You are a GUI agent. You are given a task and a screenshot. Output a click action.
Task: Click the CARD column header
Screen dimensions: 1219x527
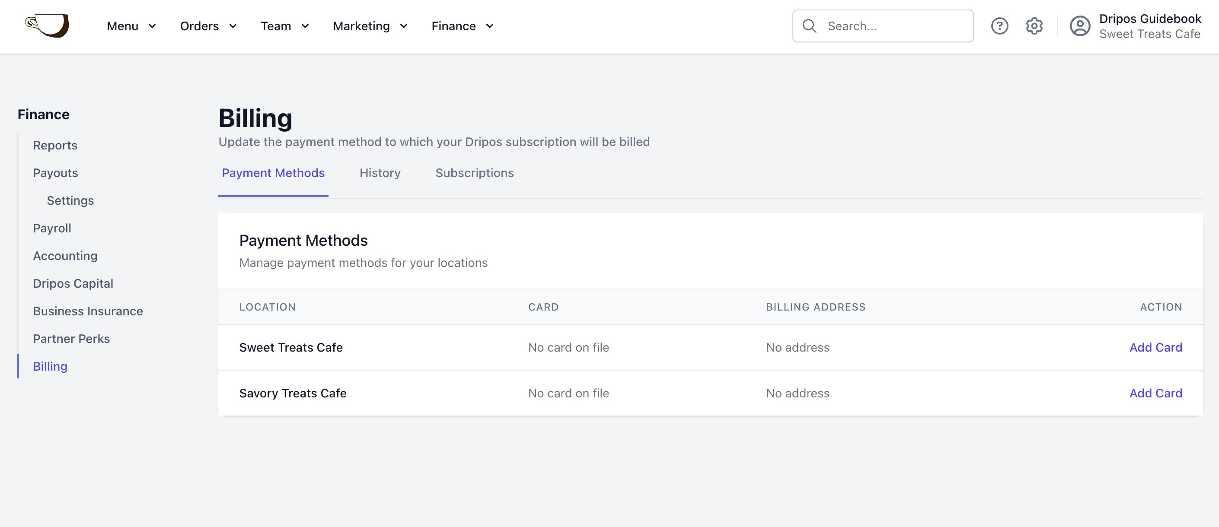[x=543, y=307]
